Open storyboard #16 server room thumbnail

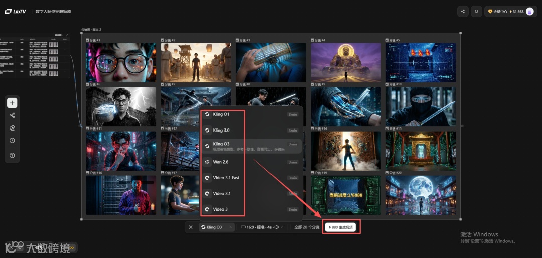point(121,195)
